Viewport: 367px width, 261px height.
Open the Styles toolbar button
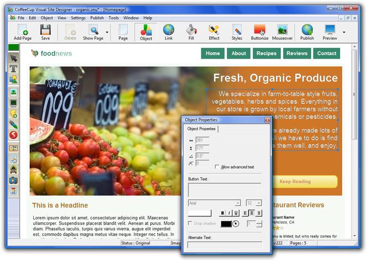(x=237, y=33)
